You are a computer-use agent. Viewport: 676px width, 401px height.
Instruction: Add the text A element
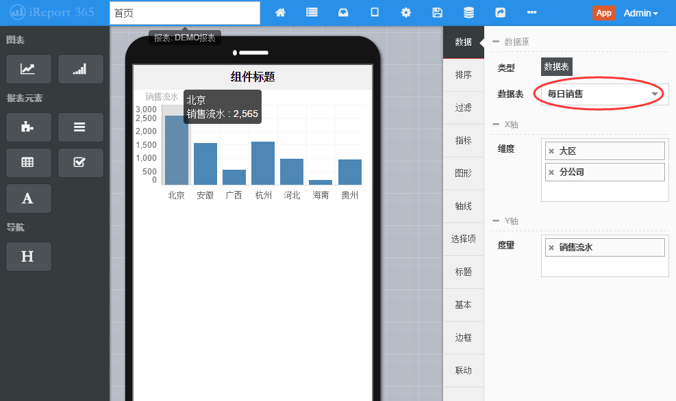pyautogui.click(x=29, y=198)
